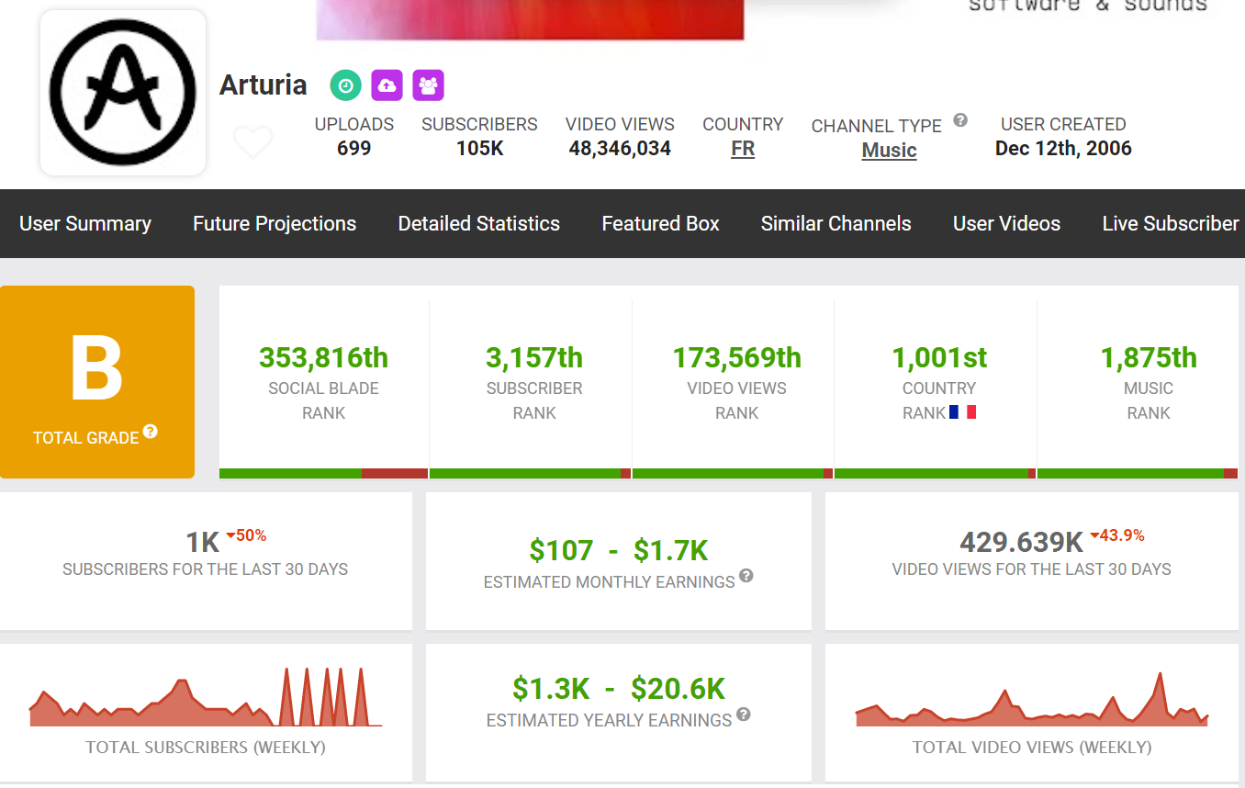Click the purple group users badge icon

[428, 85]
